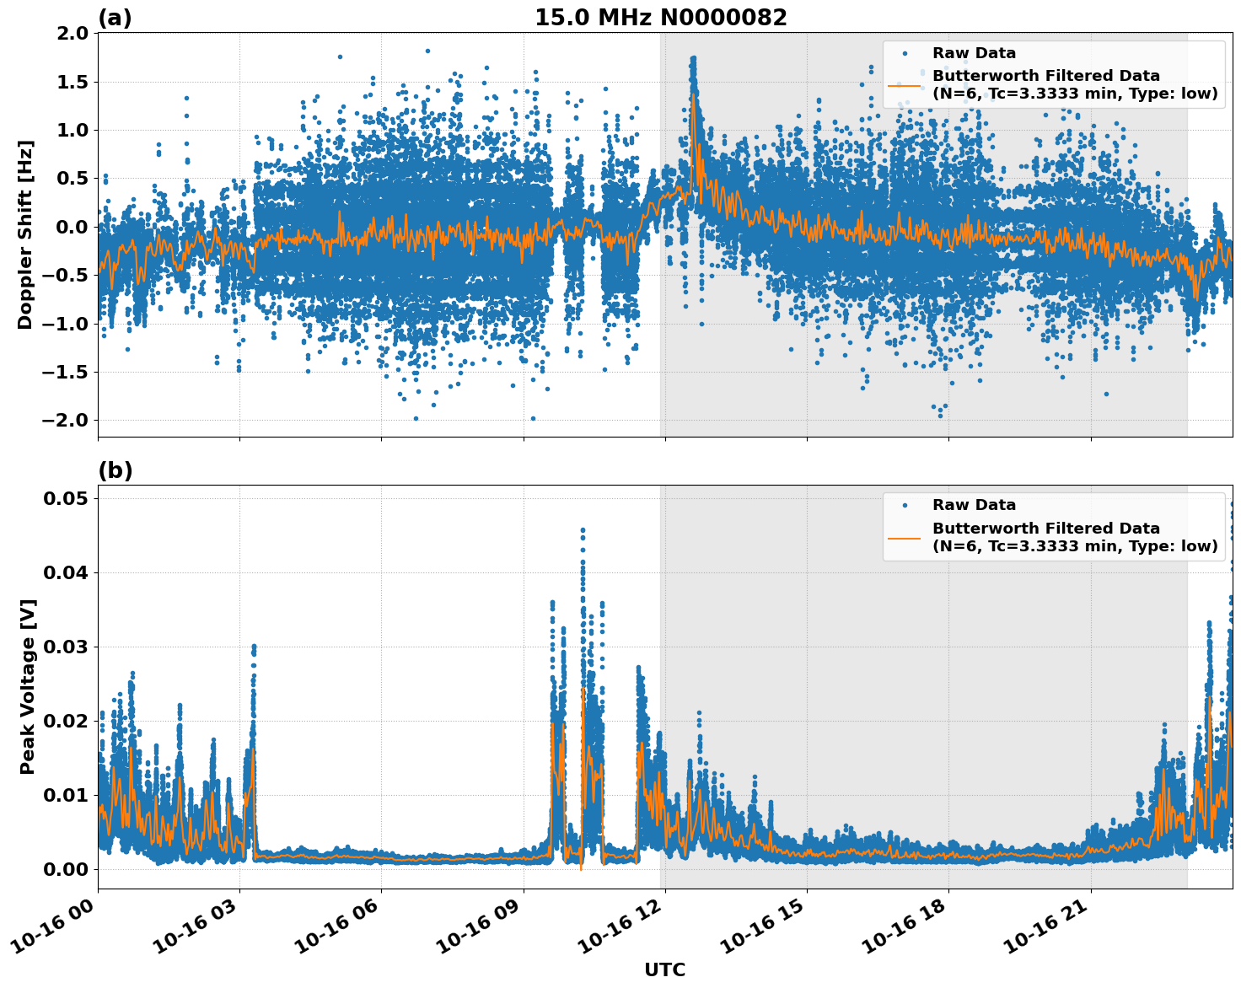Click the 'Doppler Shift [Hz]' axis label
Viewport: 1241px width, 988px height.
(25, 234)
